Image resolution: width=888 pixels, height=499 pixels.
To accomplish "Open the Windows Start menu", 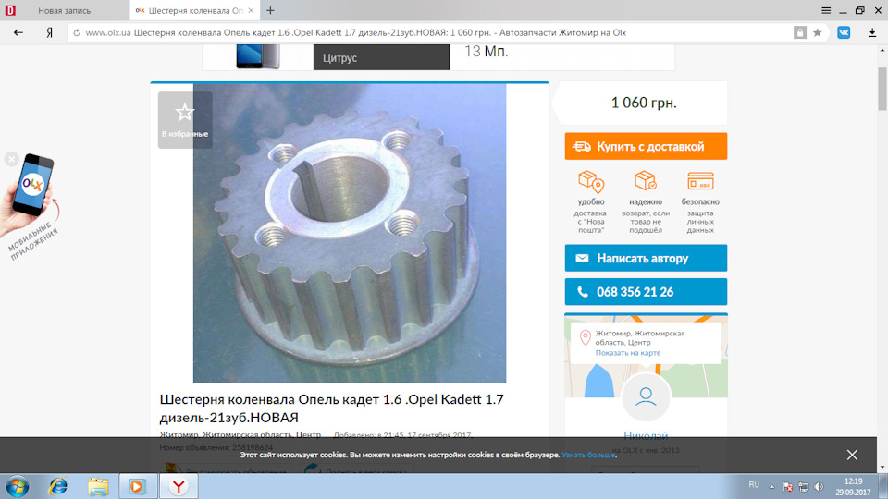I will [17, 487].
